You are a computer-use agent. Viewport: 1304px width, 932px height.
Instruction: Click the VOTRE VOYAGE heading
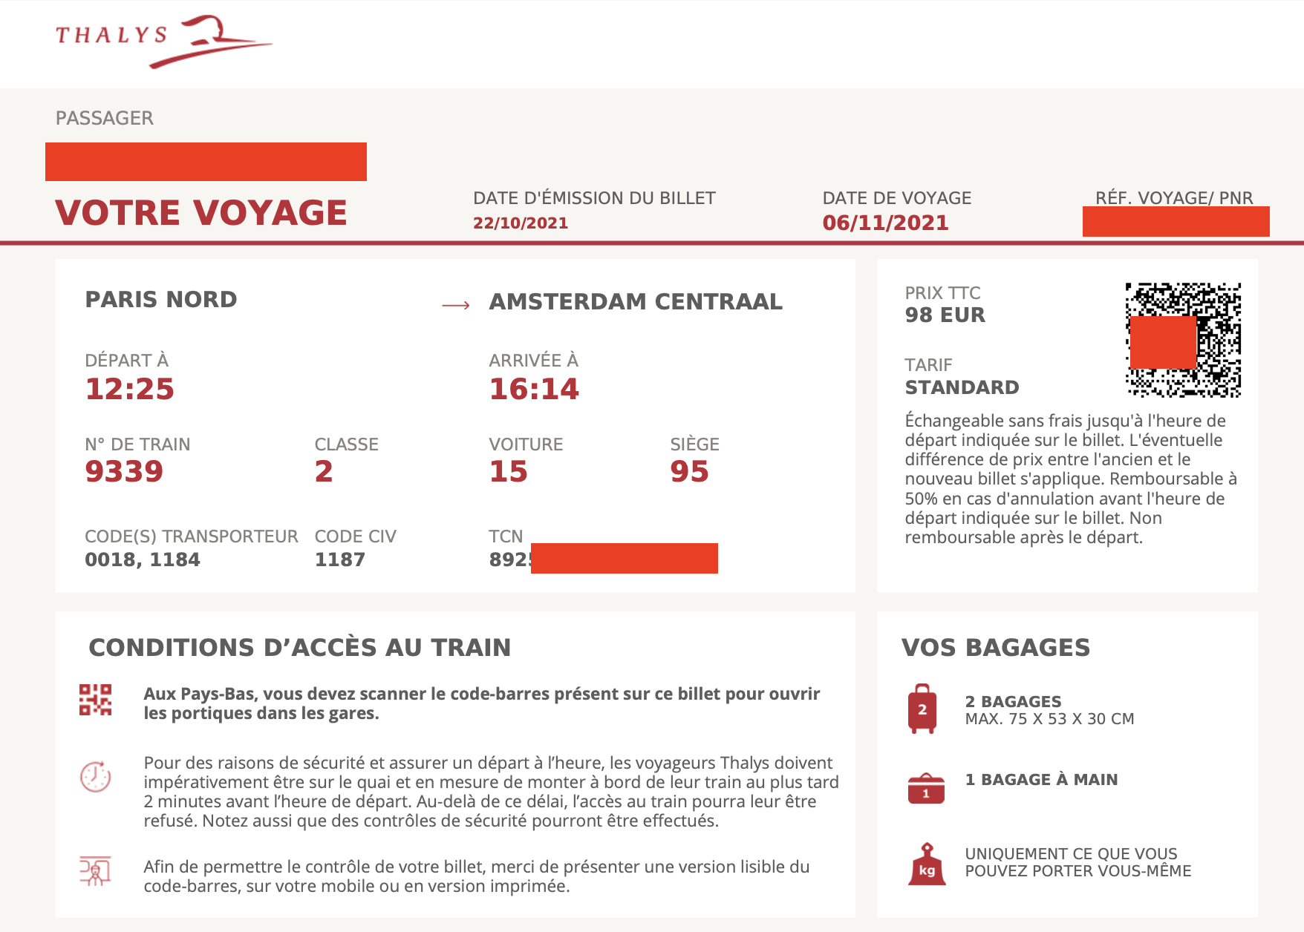tap(201, 212)
